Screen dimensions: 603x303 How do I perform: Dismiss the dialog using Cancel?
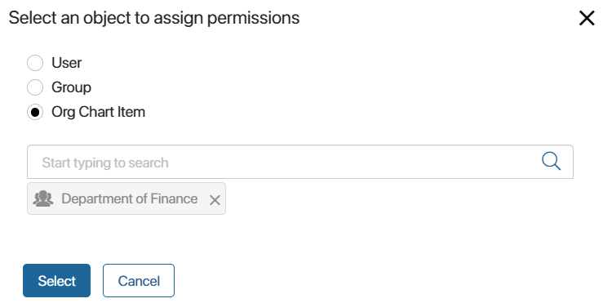139,281
